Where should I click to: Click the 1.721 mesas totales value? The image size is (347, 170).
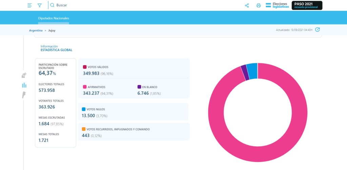click(x=44, y=140)
